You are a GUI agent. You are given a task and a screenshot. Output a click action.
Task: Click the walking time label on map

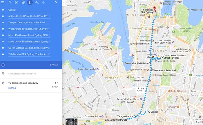click(x=140, y=89)
